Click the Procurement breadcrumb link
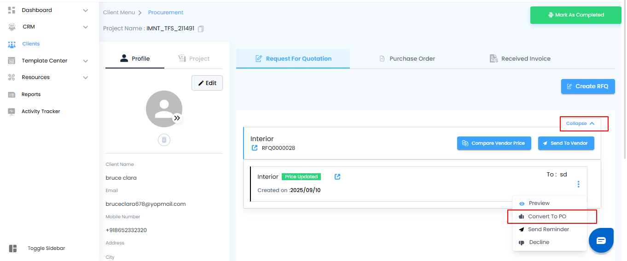 tap(166, 12)
